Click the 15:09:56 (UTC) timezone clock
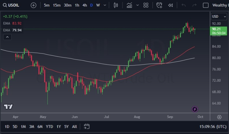 [x=213, y=126]
